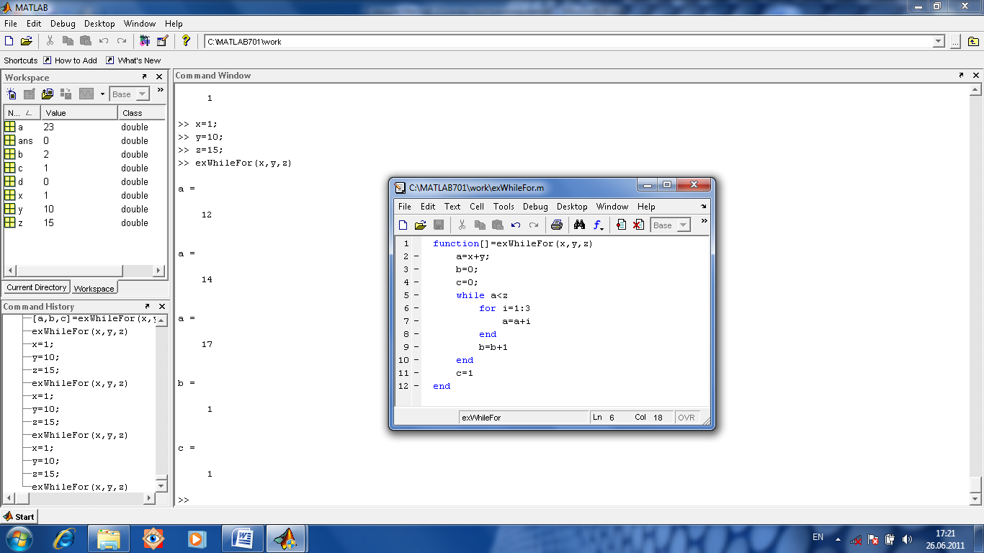Sort Workspace by Class column

pos(142,113)
